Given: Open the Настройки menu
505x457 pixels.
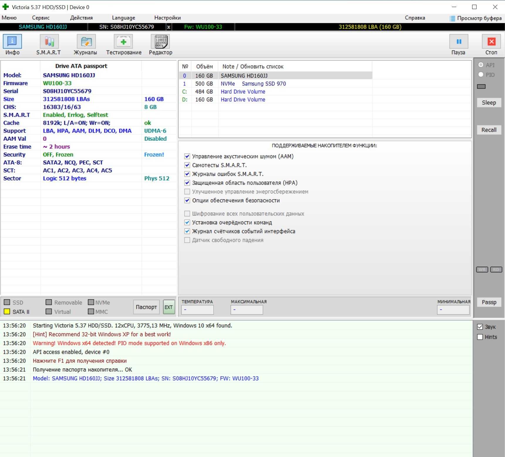Looking at the screenshot, I should tap(168, 18).
